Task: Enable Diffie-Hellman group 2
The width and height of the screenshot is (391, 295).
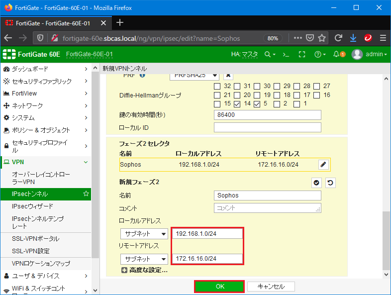Action: point(277,104)
